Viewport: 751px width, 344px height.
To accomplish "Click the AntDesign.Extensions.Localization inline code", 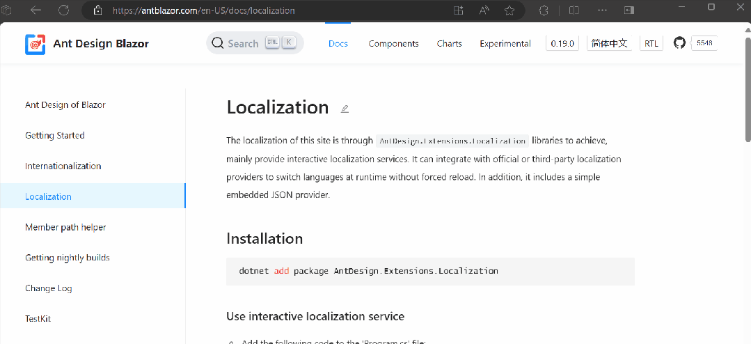I will point(452,141).
